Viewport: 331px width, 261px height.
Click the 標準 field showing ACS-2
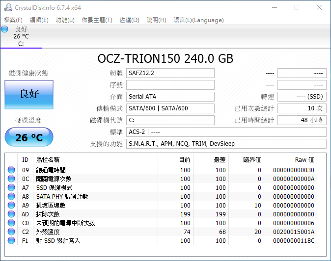(226, 132)
